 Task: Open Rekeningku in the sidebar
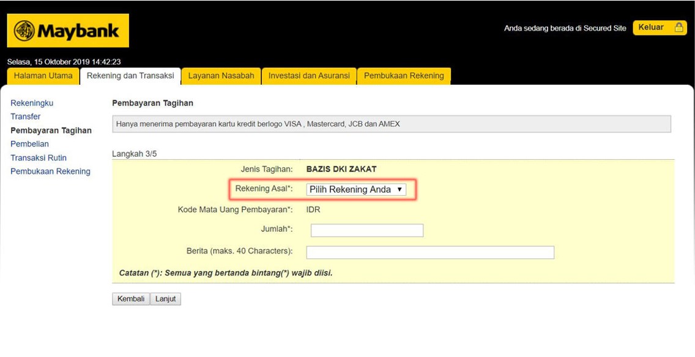pyautogui.click(x=32, y=103)
